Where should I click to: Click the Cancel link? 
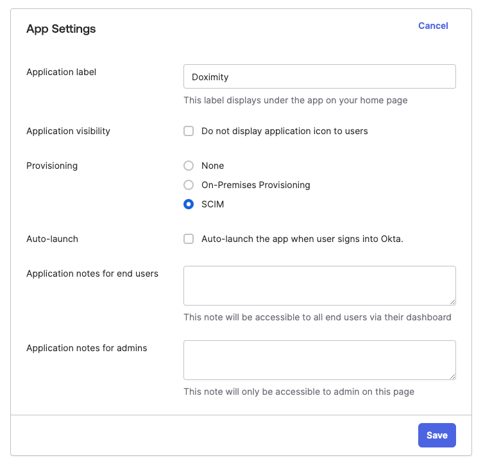433,26
